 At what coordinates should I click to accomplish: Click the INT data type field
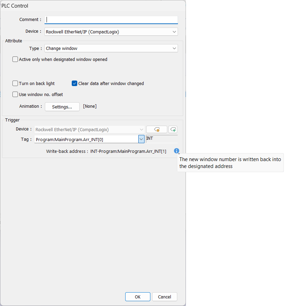[x=161, y=139]
